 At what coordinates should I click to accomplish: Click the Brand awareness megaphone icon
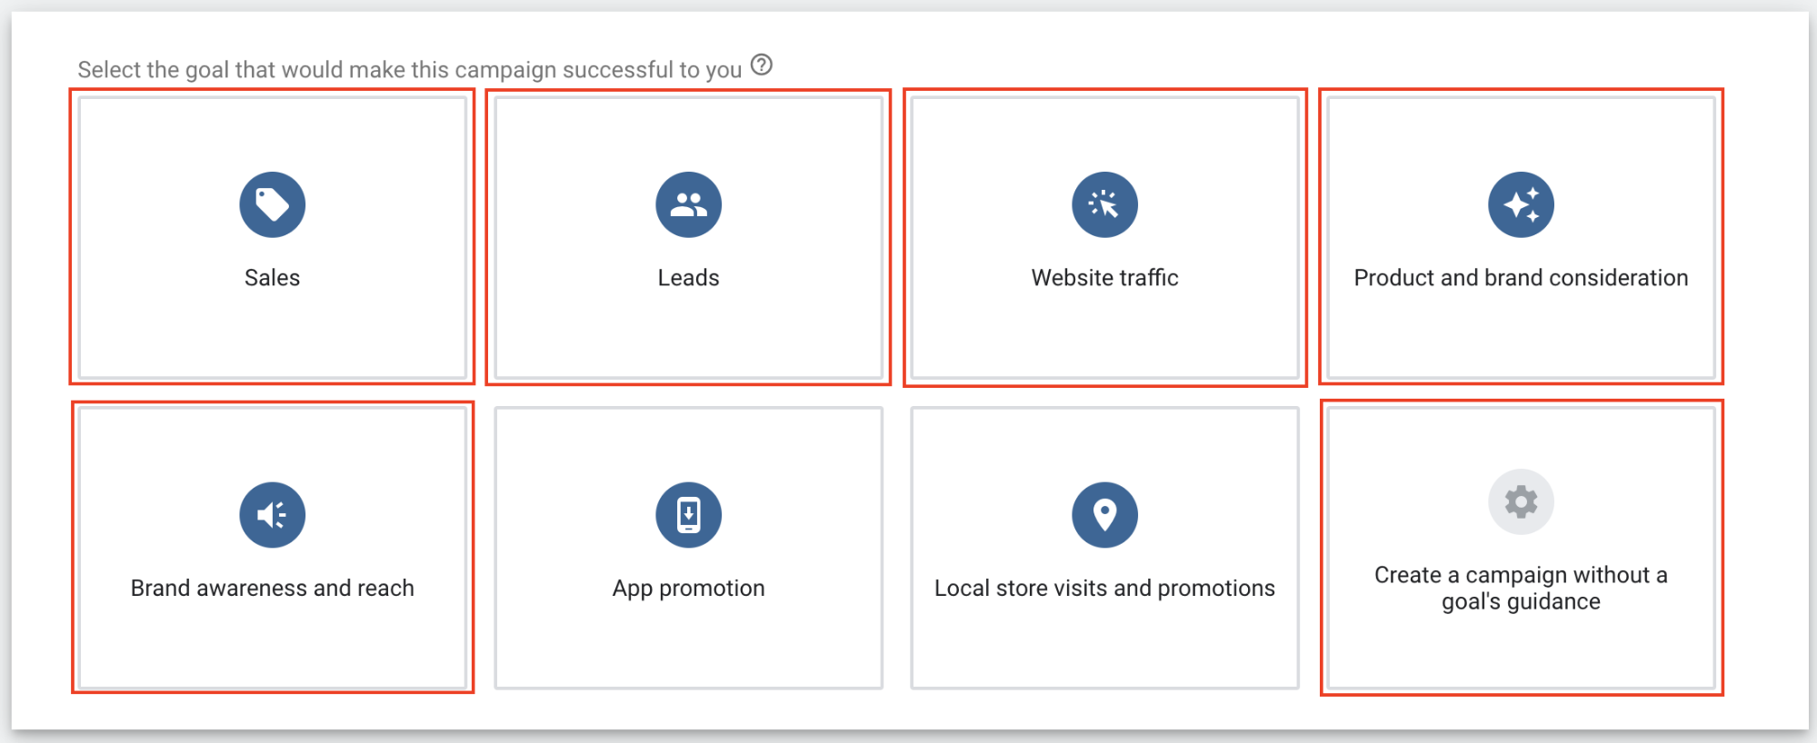coord(272,515)
